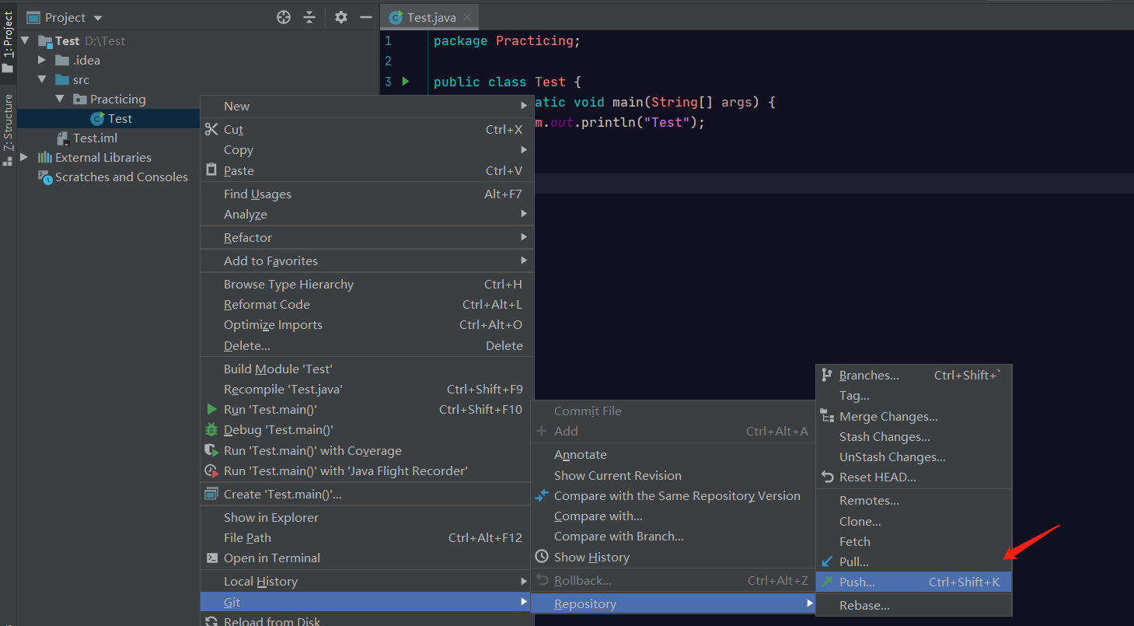Select Reformat Code menu entry

pyautogui.click(x=367, y=304)
